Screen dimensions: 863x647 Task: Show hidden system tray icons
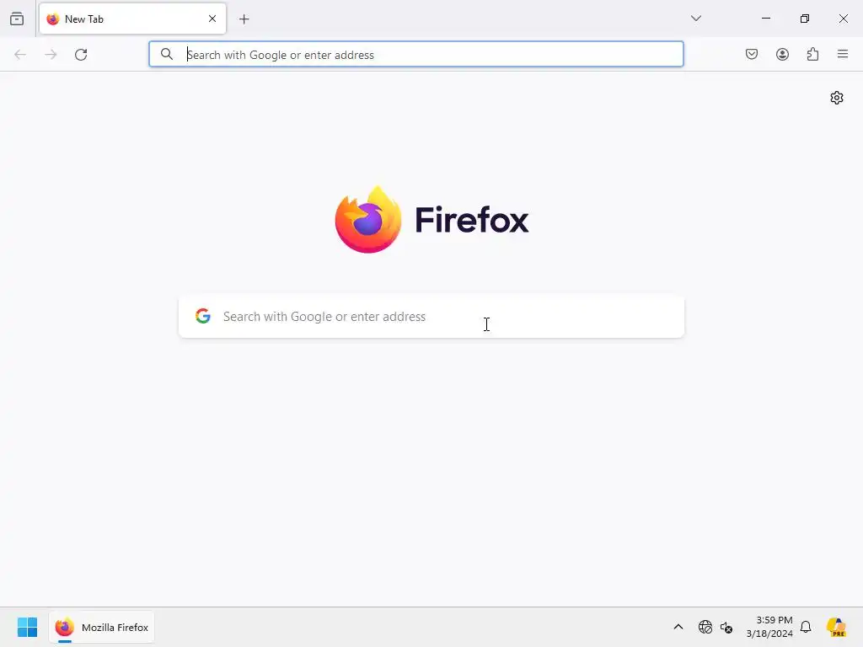[x=678, y=627]
